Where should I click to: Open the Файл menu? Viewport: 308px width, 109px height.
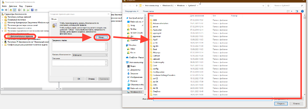(x=4, y=6)
